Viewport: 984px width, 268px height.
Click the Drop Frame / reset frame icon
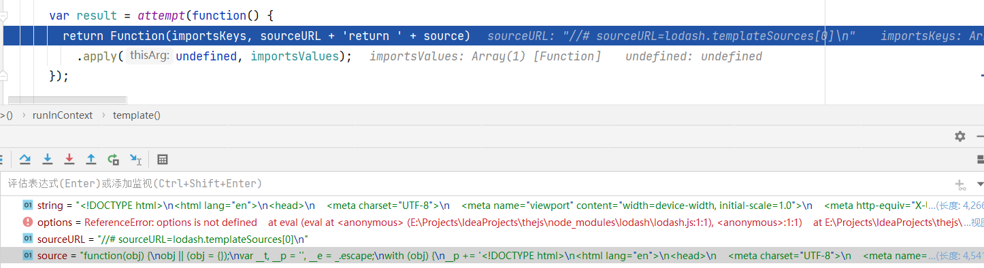click(x=113, y=159)
